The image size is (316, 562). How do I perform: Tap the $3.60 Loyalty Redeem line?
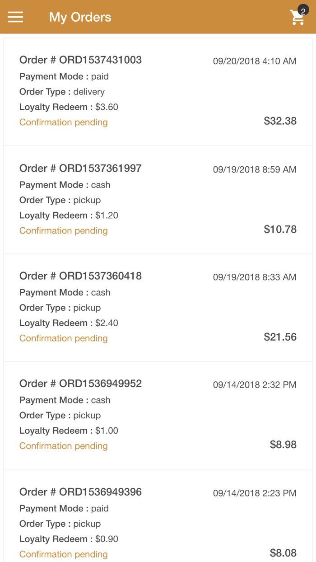coord(69,107)
